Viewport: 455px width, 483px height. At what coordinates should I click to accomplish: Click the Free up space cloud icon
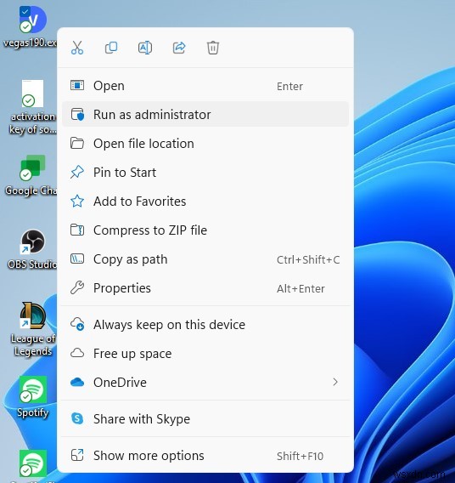click(77, 353)
